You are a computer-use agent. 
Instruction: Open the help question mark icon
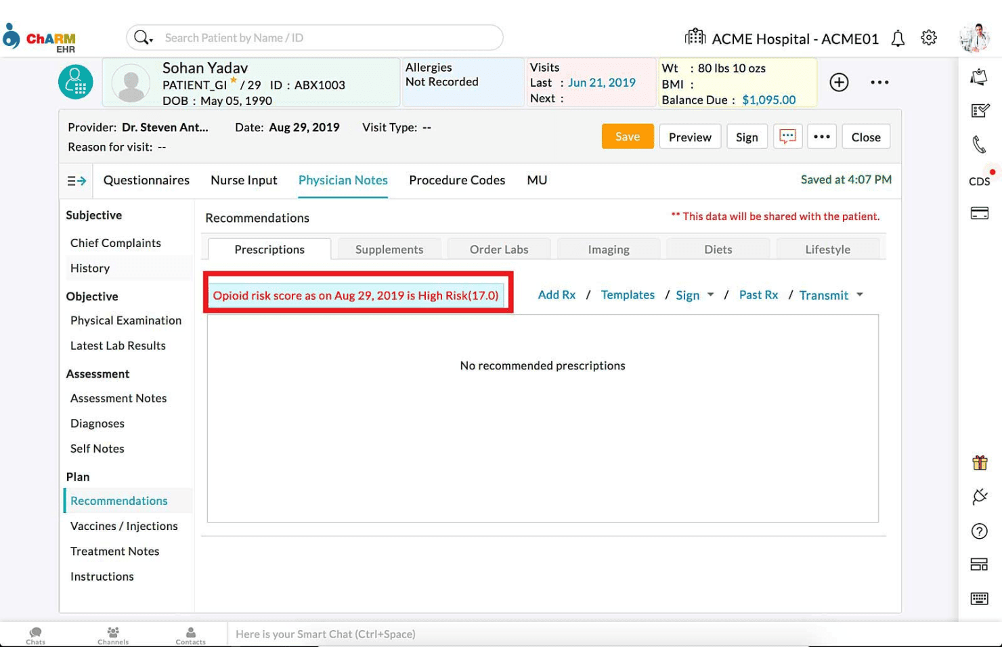coord(980,531)
